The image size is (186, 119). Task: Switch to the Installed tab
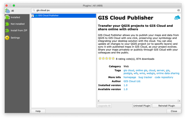coord(17,17)
